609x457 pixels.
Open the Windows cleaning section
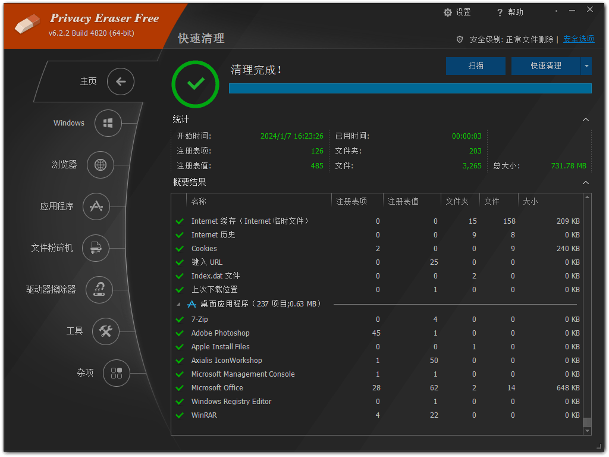[108, 123]
